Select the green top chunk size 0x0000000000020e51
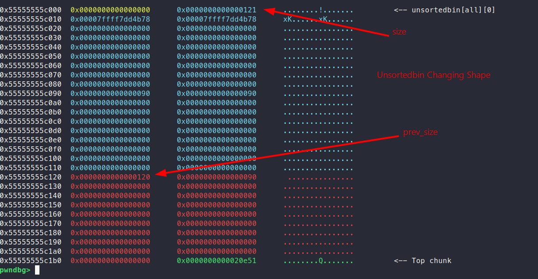 pyautogui.click(x=216, y=260)
